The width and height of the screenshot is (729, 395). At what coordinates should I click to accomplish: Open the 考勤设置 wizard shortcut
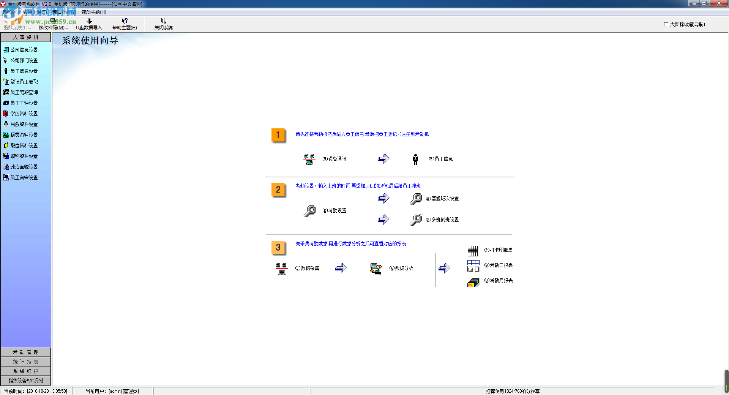click(325, 210)
